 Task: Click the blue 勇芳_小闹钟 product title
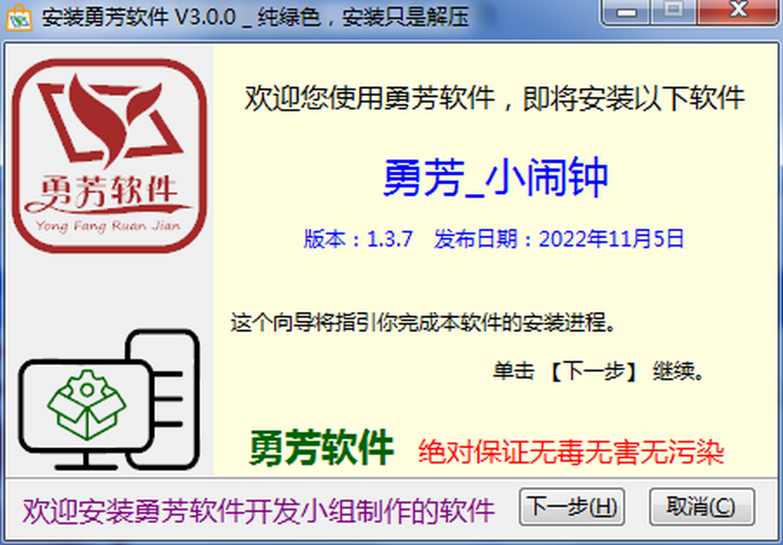pos(495,179)
